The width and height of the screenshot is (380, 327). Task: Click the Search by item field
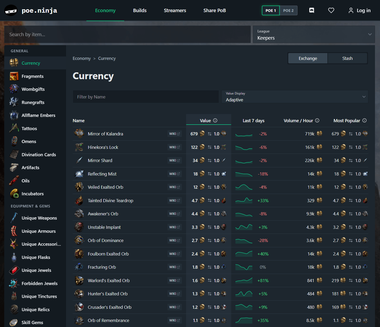pos(127,34)
